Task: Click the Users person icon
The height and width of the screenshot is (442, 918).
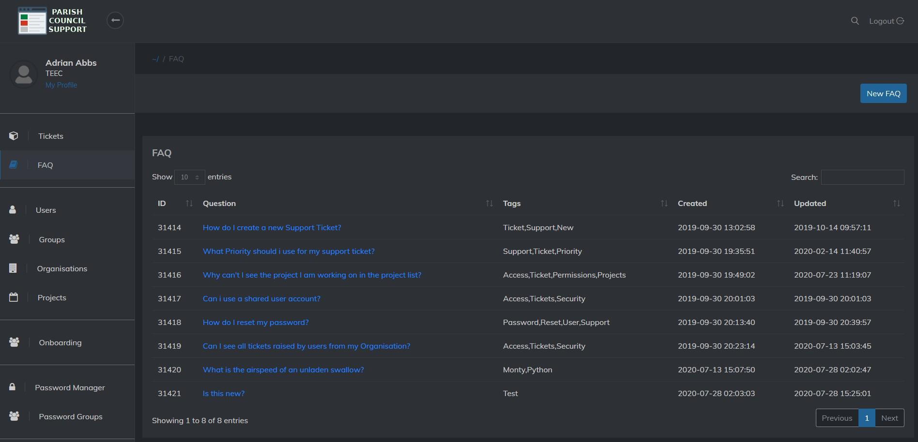Action: [12, 210]
